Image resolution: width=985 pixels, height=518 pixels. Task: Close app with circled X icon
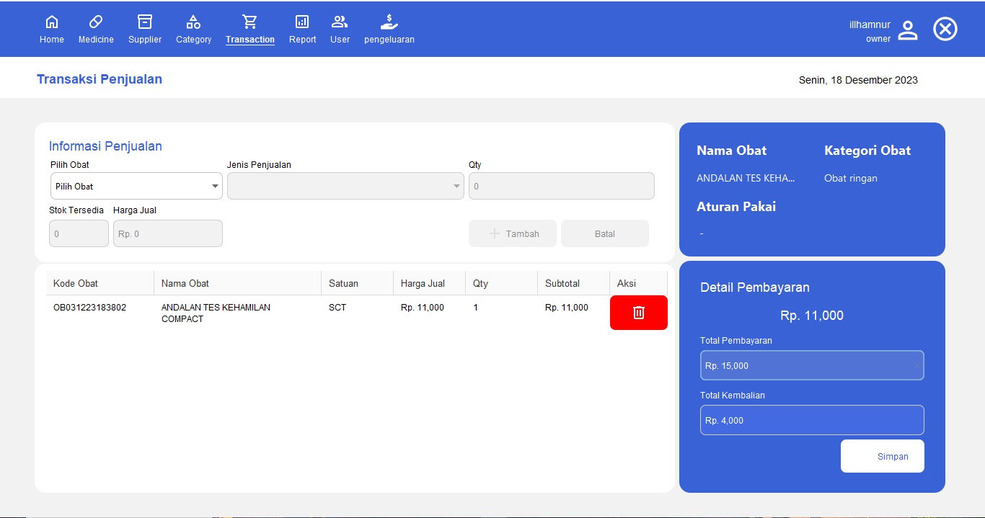coord(945,29)
